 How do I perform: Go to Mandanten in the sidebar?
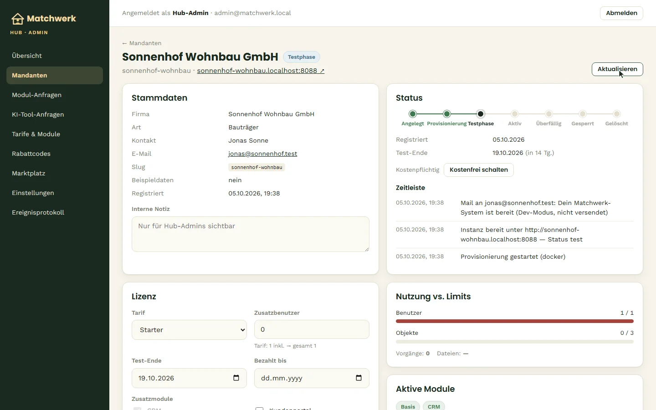pyautogui.click(x=55, y=75)
